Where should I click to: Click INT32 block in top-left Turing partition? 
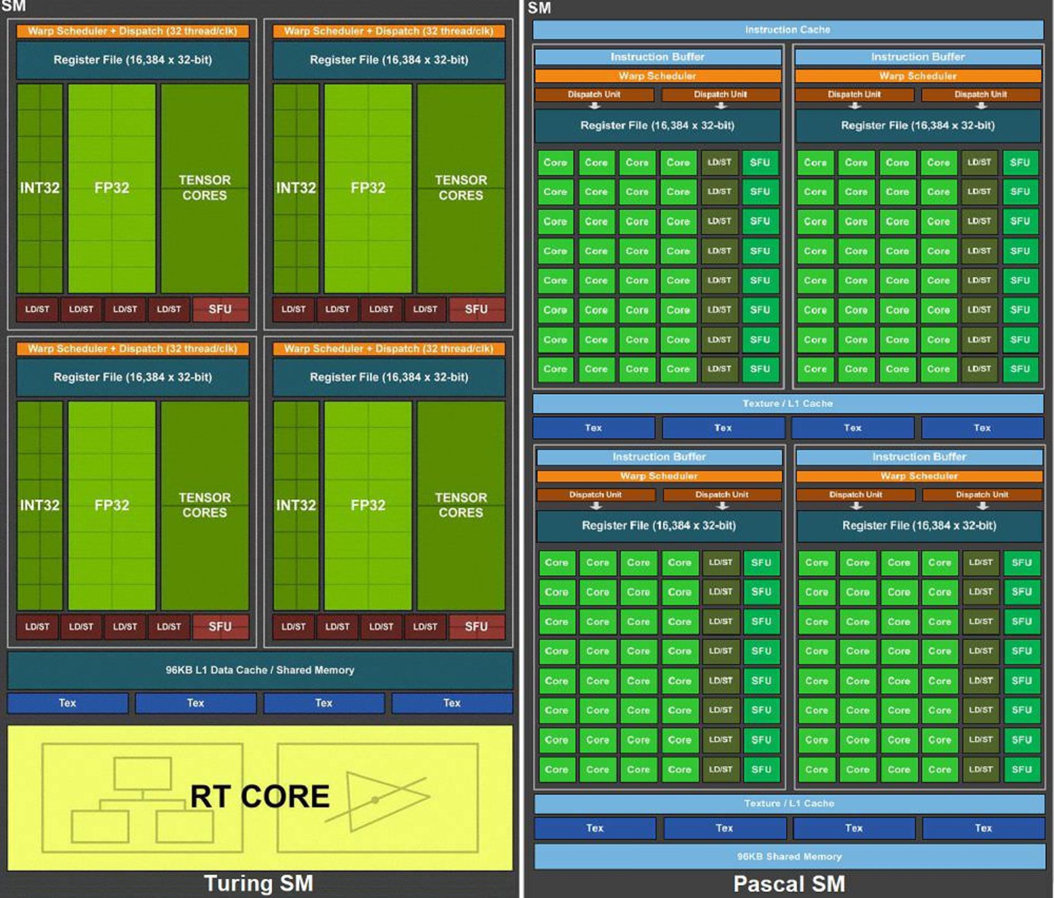pyautogui.click(x=40, y=188)
